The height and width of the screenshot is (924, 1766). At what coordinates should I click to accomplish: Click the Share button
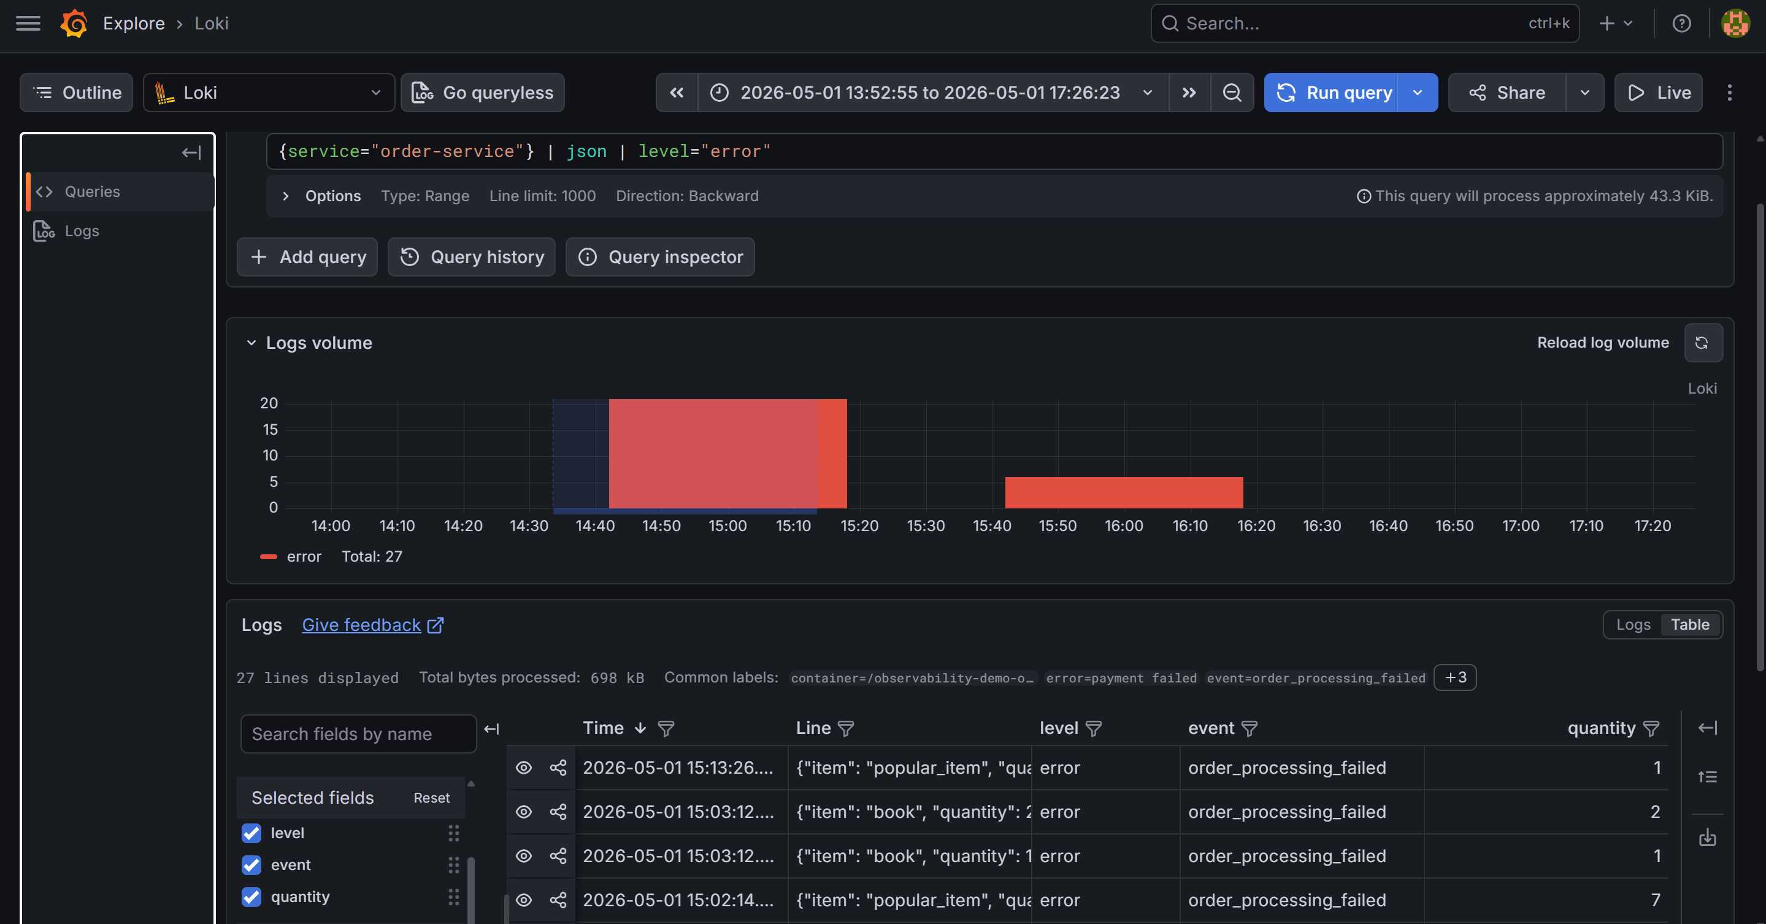click(x=1508, y=93)
